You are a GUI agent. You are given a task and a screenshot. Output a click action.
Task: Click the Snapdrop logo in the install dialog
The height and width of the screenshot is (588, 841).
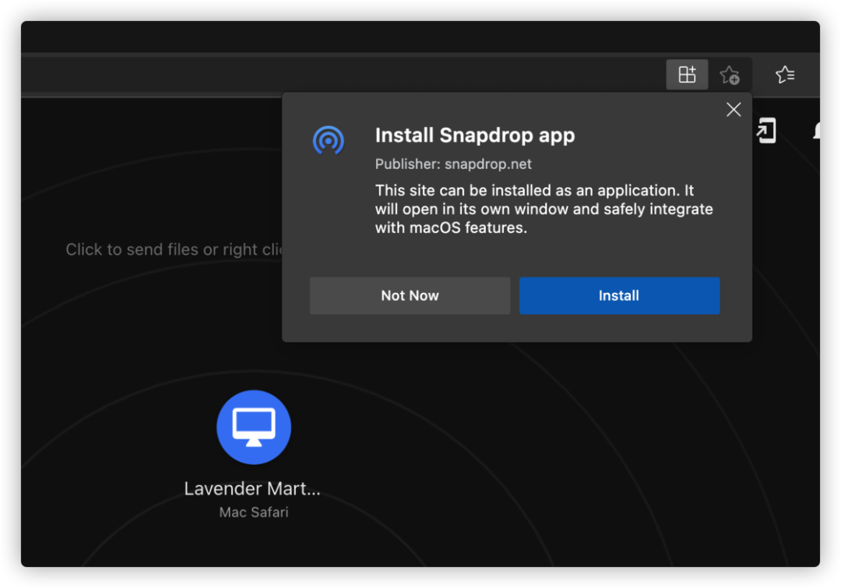(329, 140)
